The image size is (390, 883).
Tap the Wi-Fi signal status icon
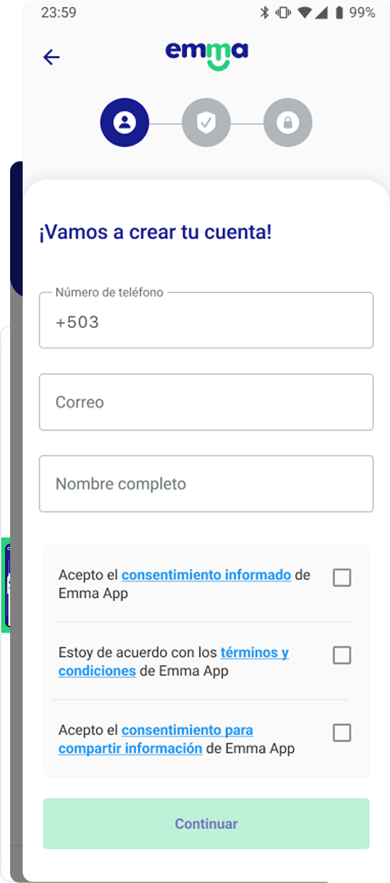[x=305, y=13]
